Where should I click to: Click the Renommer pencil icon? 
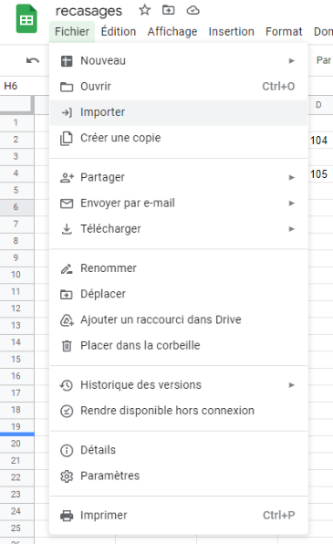point(67,268)
